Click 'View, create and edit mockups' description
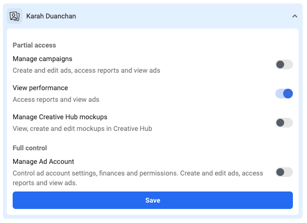 (82, 128)
